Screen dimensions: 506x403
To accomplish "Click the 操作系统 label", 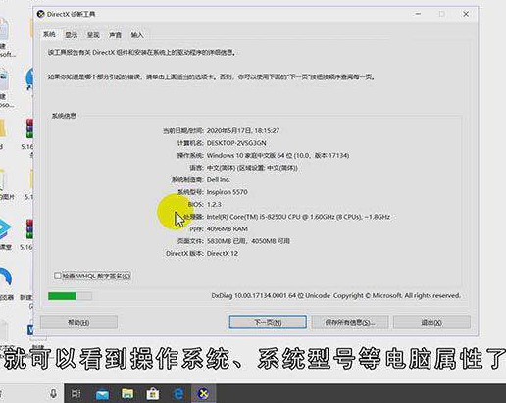I will [190, 155].
